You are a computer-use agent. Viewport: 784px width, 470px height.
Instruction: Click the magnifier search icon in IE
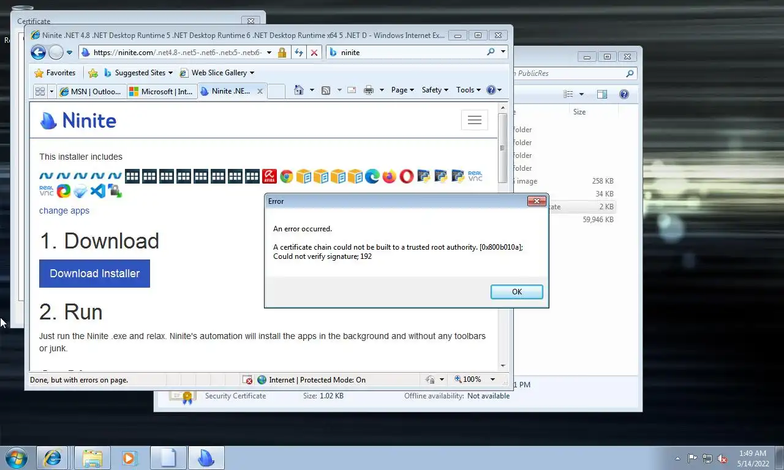(491, 52)
